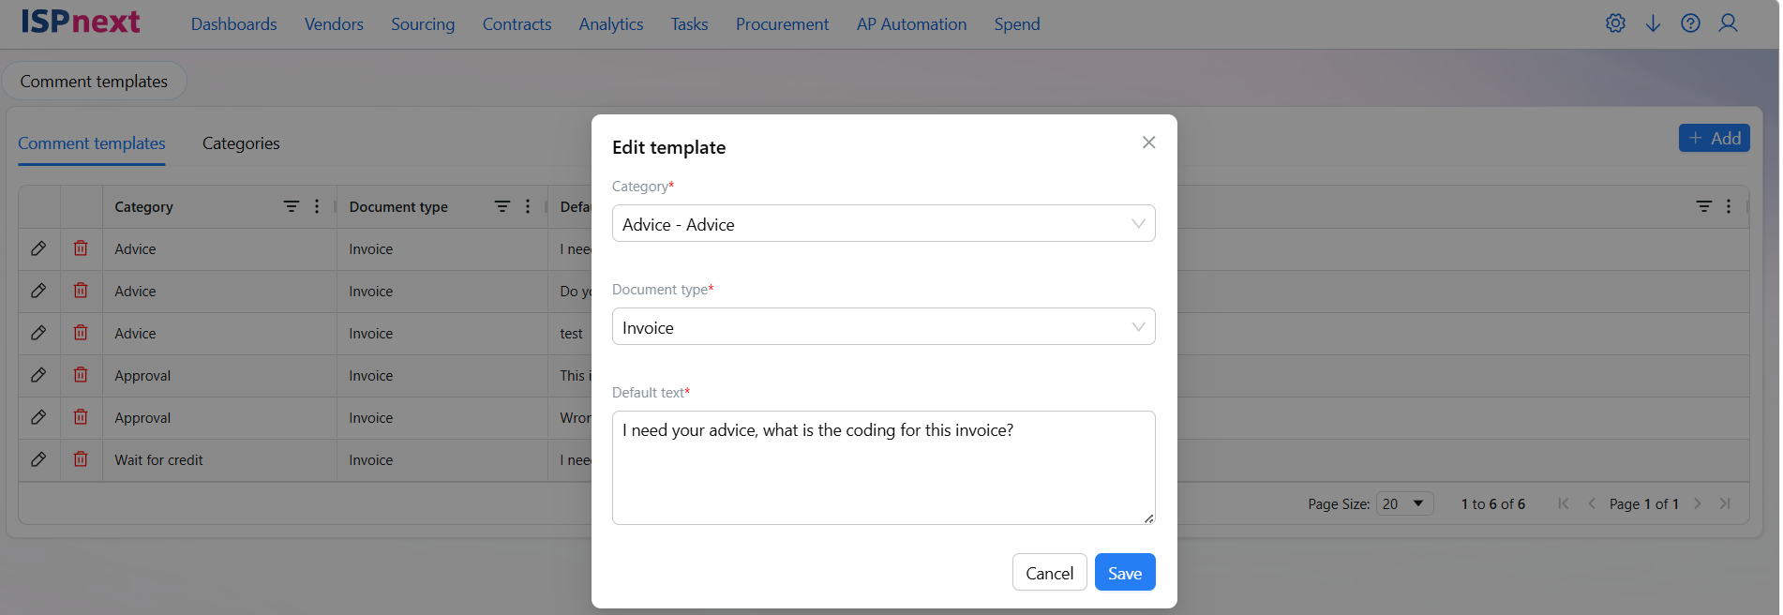The height and width of the screenshot is (615, 1783).
Task: Click into the Default text area
Action: tap(883, 468)
